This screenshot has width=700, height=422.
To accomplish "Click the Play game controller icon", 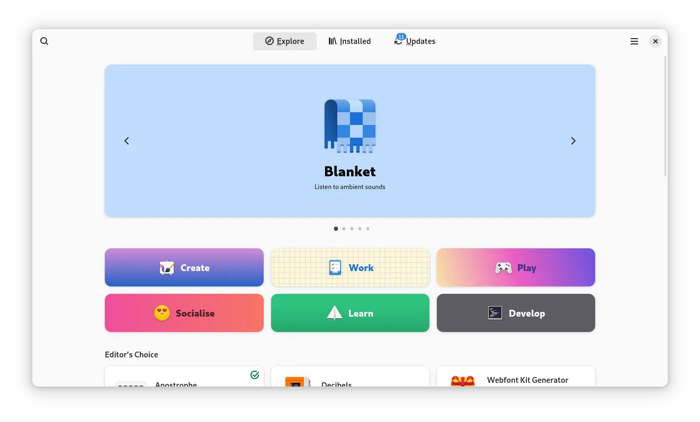I will point(503,268).
